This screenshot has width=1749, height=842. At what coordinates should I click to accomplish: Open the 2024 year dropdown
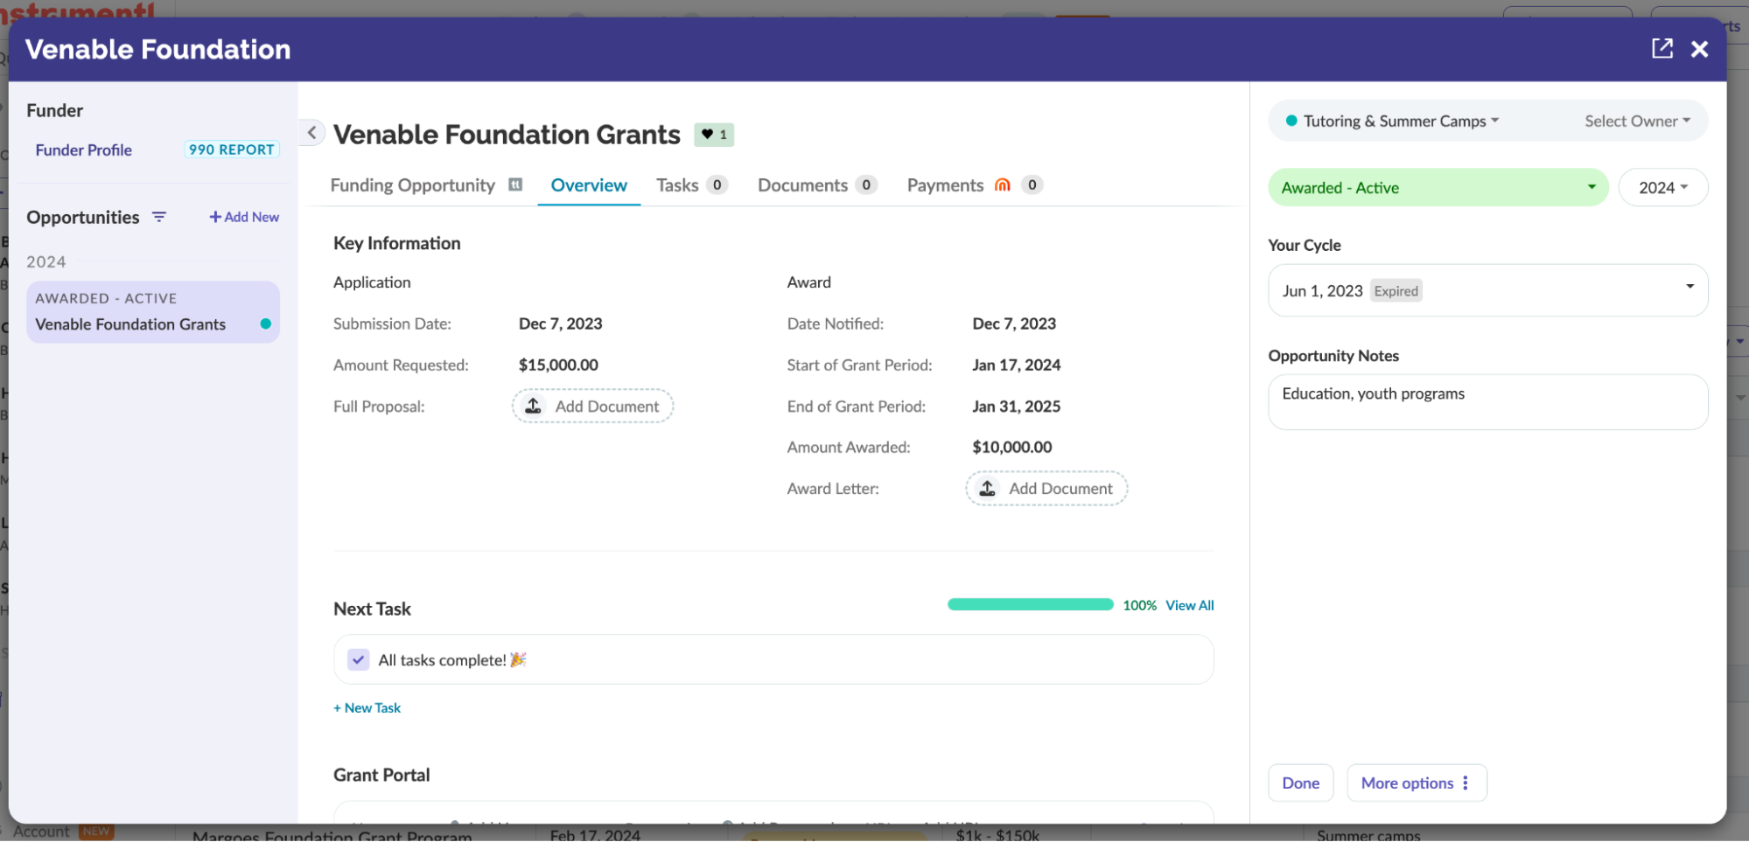pyautogui.click(x=1662, y=187)
